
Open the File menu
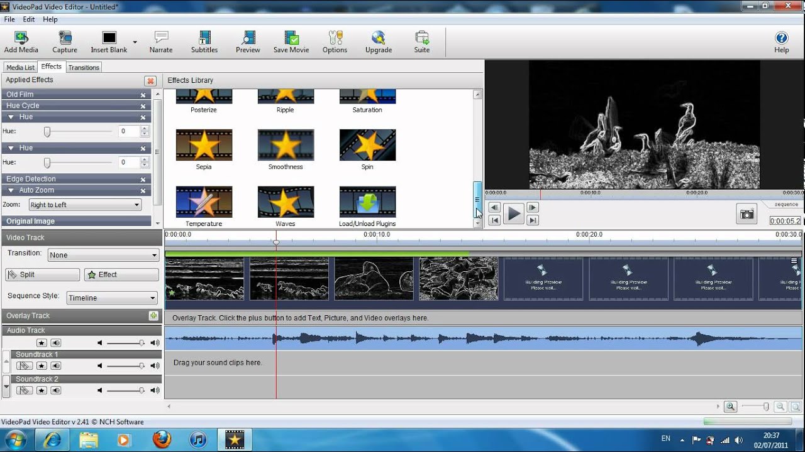pos(9,19)
